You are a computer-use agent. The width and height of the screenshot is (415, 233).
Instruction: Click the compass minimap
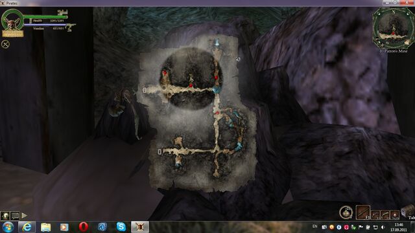pyautogui.click(x=394, y=28)
